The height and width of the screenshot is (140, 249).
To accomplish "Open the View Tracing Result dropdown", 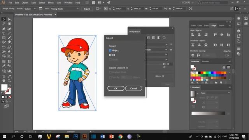I will [65, 9].
